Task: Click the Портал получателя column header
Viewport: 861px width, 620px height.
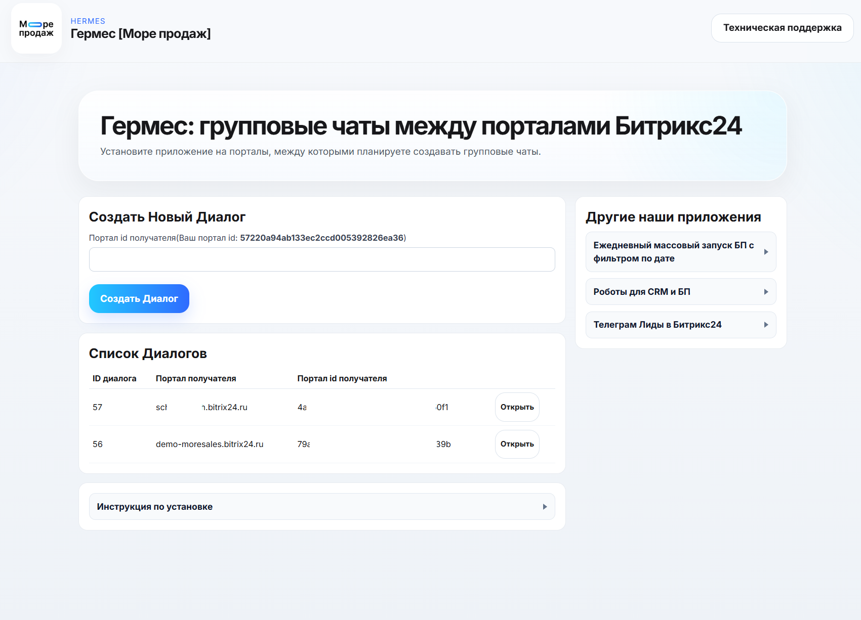Action: (196, 378)
